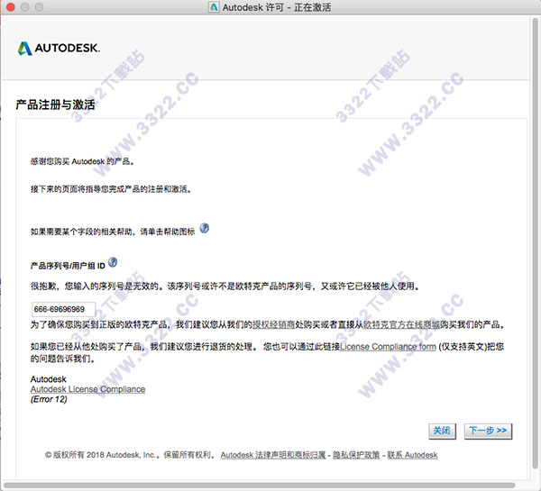541x491 pixels.
Task: Open the 欧特克官方在线商城 link
Action: [402, 324]
